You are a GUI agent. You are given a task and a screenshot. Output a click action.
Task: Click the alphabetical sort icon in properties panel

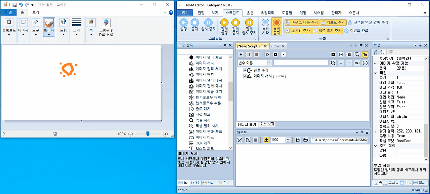382,52
